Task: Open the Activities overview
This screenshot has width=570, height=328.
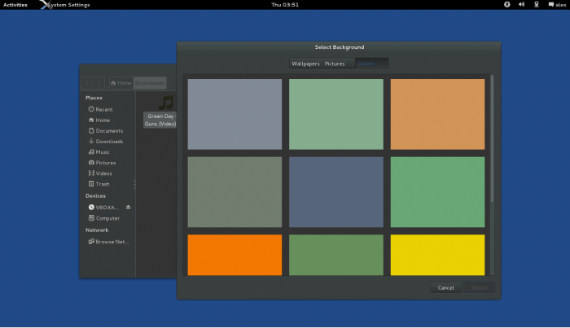Action: (15, 5)
